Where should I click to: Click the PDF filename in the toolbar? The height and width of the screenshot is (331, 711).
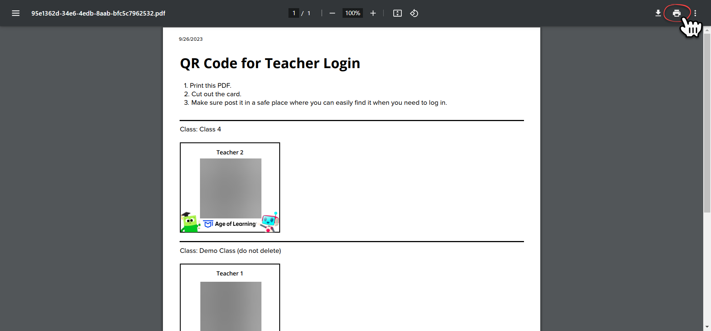[x=98, y=13]
